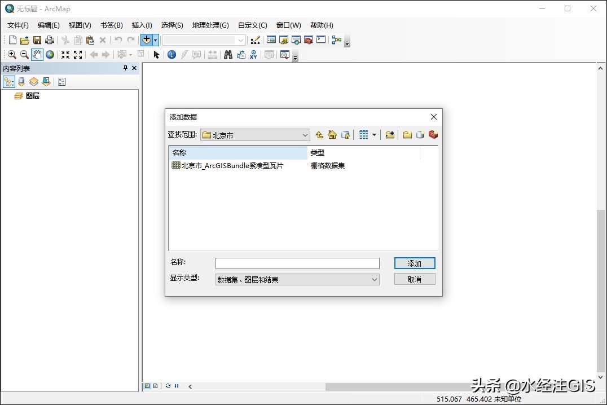
Task: Click the 添加 button
Action: tap(414, 263)
